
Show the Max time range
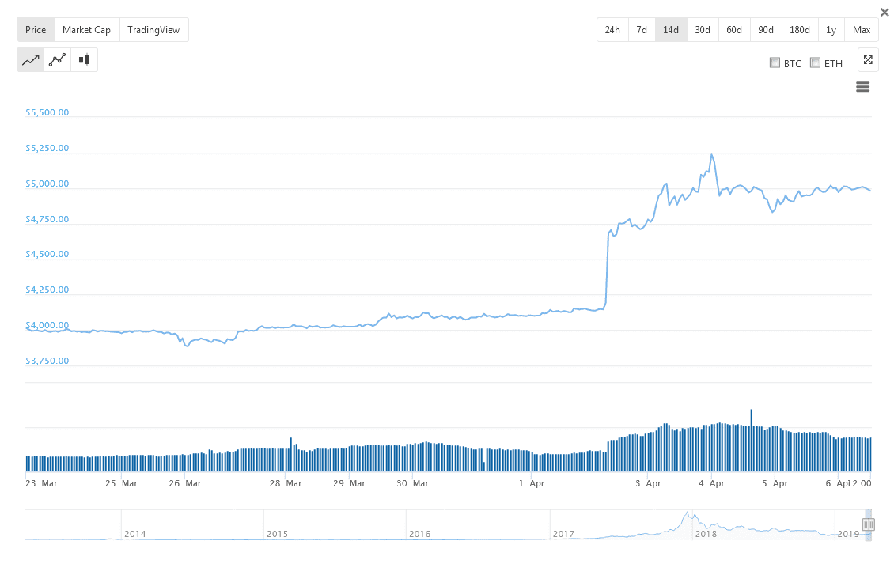pos(861,29)
